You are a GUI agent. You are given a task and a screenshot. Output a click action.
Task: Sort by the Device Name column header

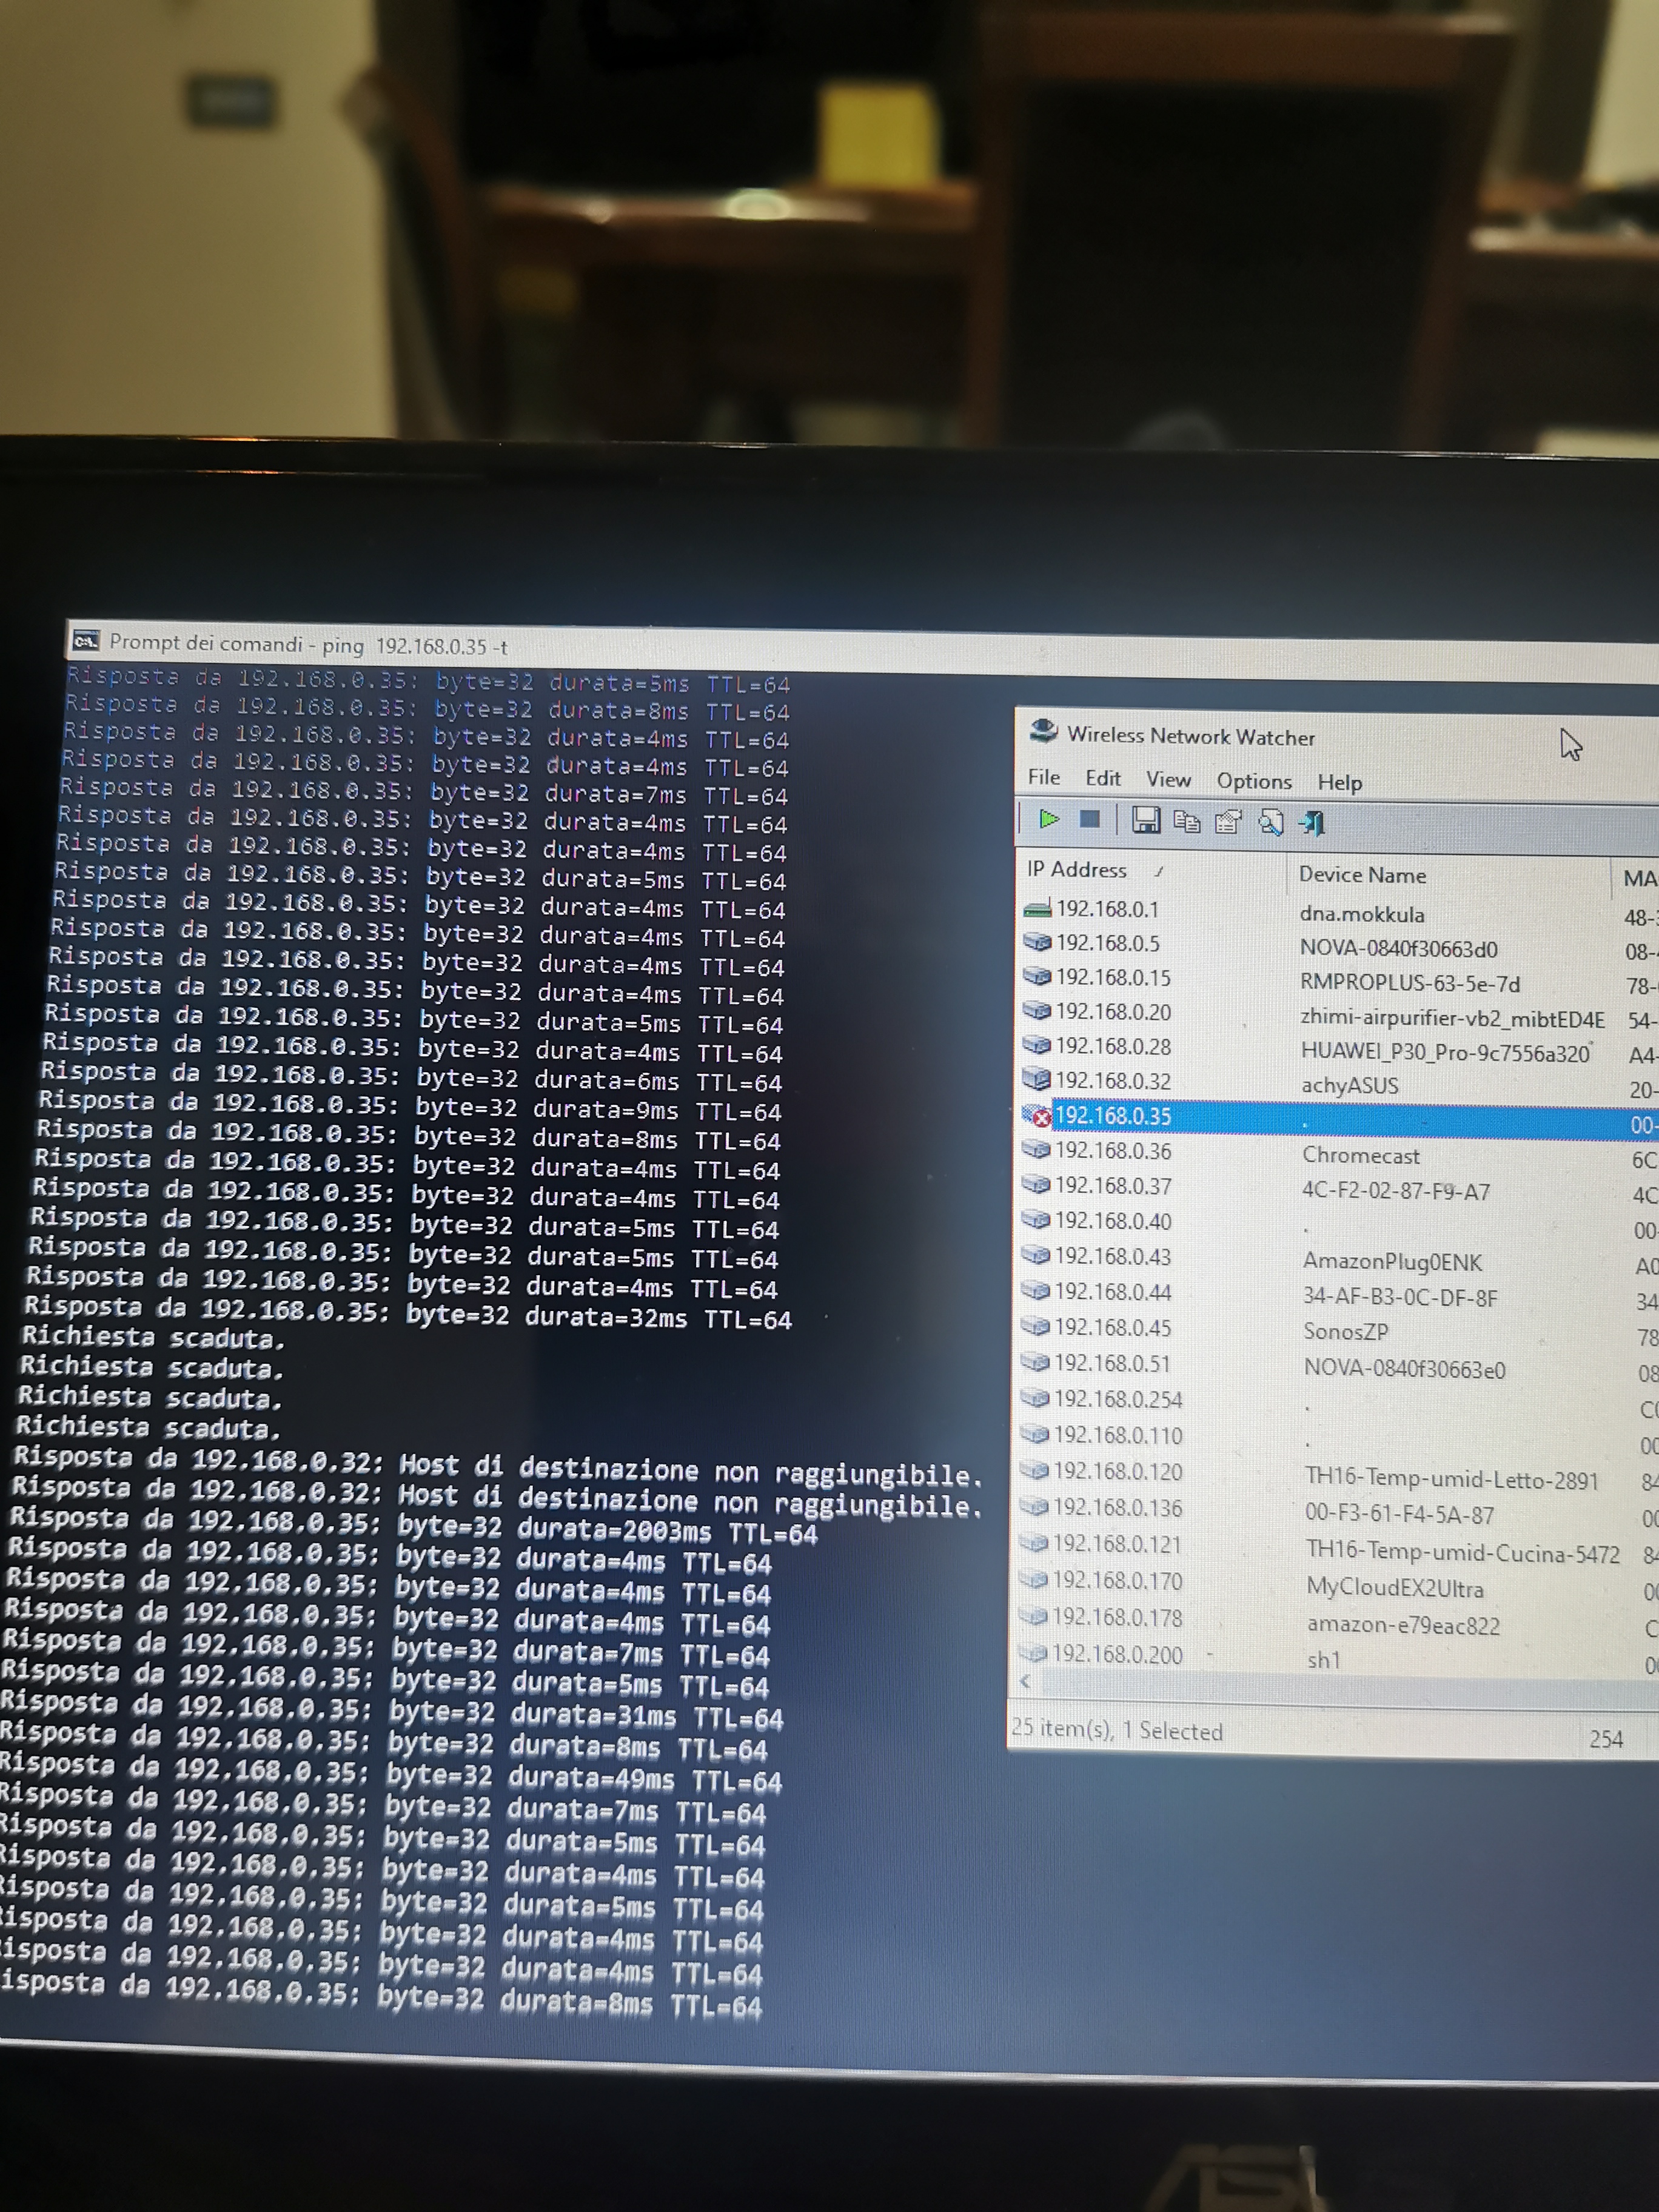click(x=1362, y=875)
